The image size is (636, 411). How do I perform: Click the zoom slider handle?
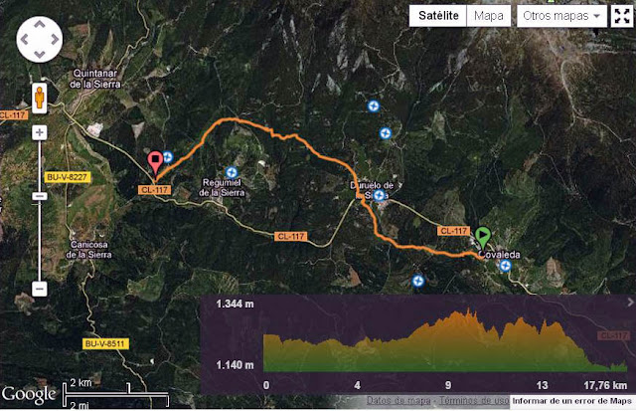pos(40,197)
